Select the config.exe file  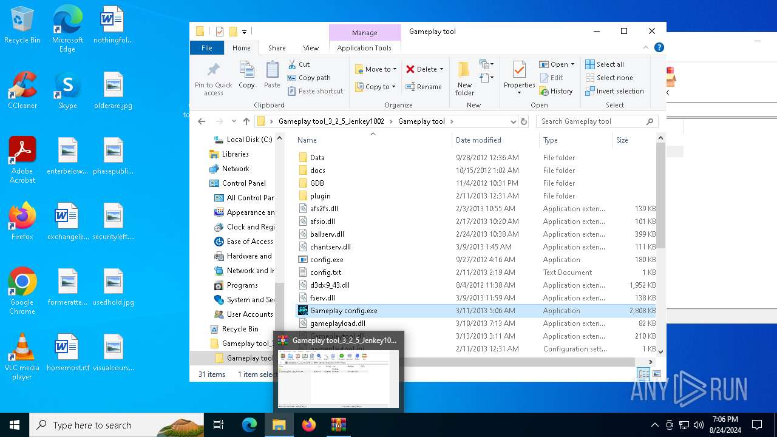327,260
